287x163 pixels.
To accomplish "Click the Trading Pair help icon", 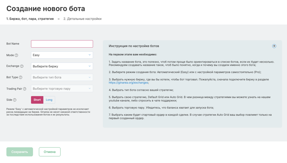I will 25,89.
